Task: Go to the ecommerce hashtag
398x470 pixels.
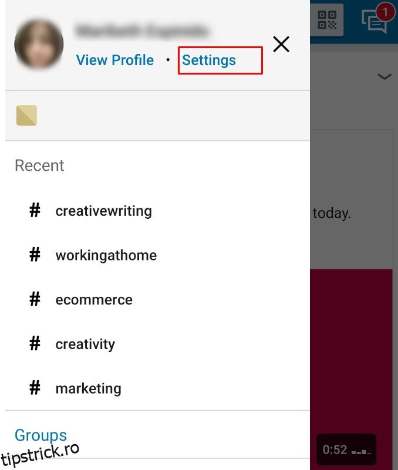Action: click(94, 300)
